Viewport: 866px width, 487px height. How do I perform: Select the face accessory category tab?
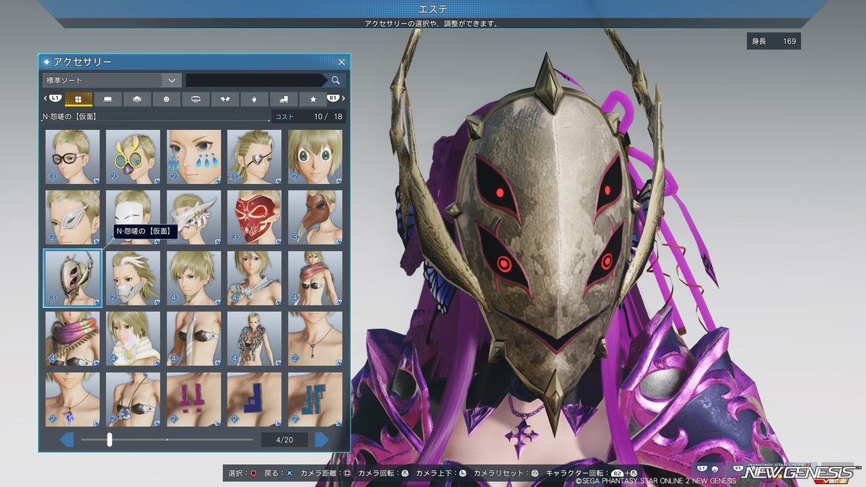tap(166, 99)
